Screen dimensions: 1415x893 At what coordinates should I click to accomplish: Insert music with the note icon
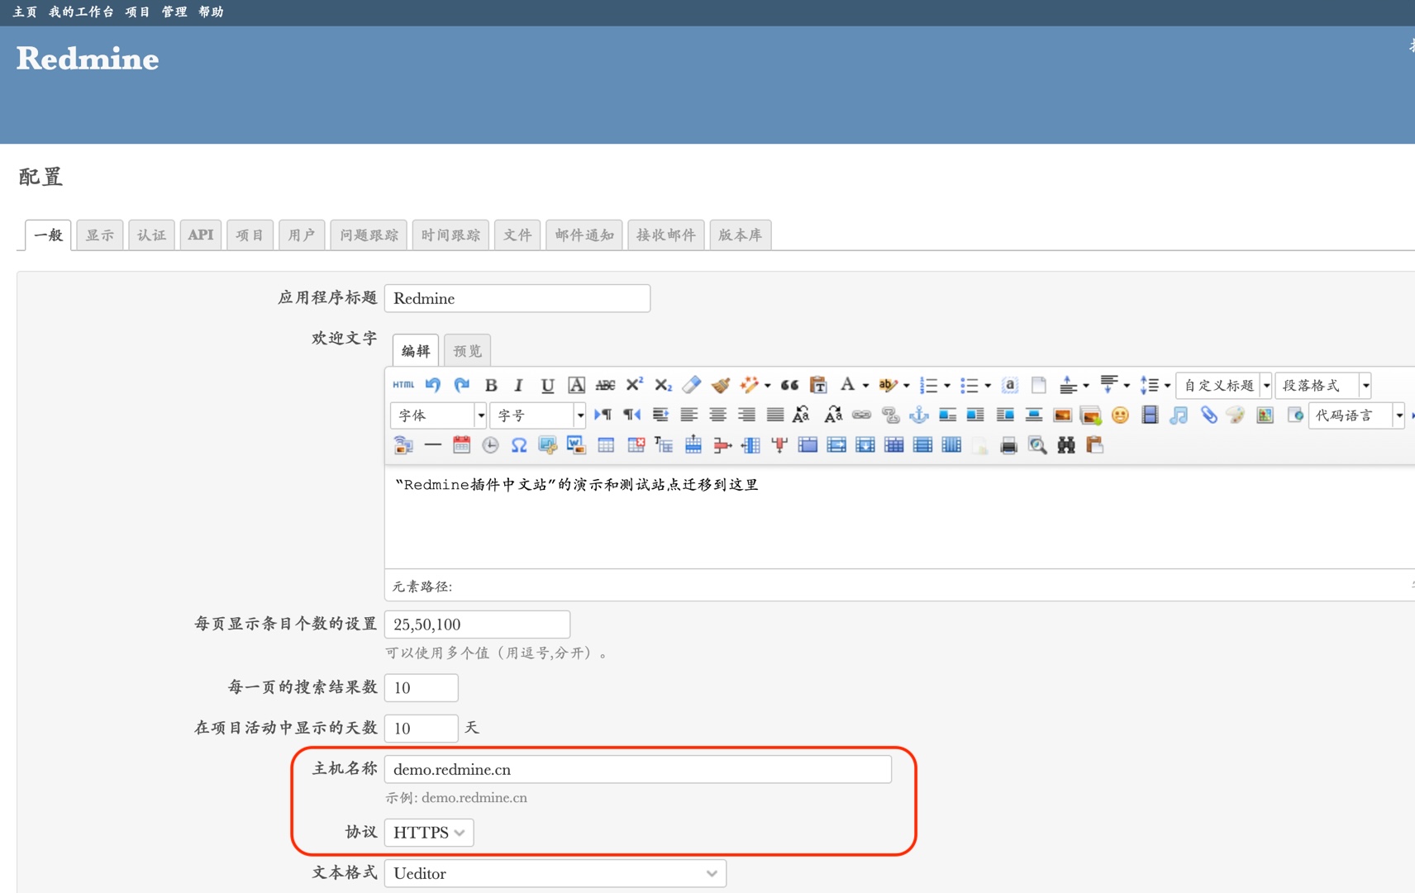pyautogui.click(x=1179, y=415)
